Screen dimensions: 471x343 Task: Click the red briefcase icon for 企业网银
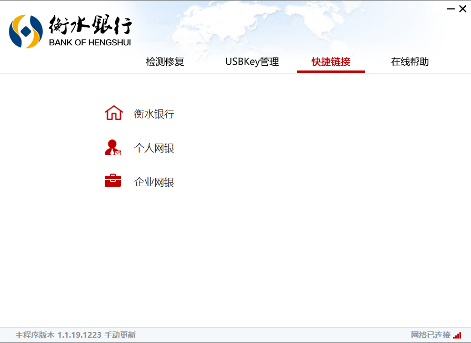point(113,181)
